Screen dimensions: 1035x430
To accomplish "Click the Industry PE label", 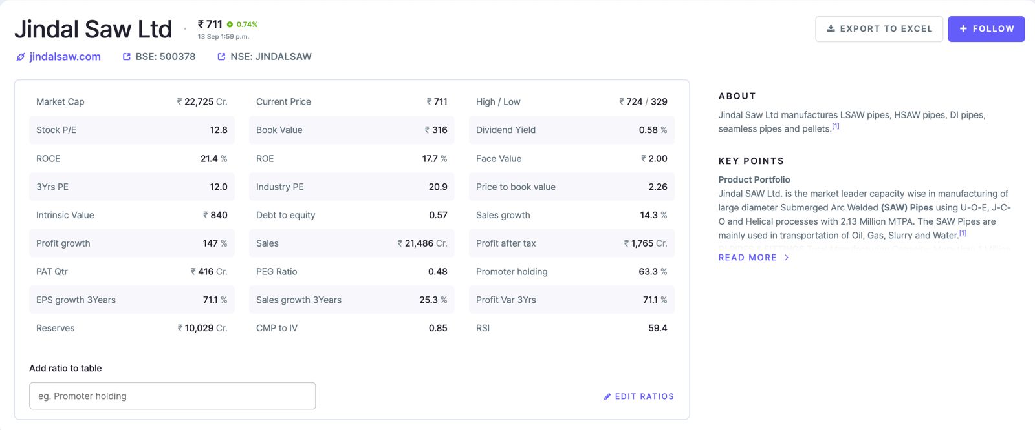I will click(x=279, y=187).
